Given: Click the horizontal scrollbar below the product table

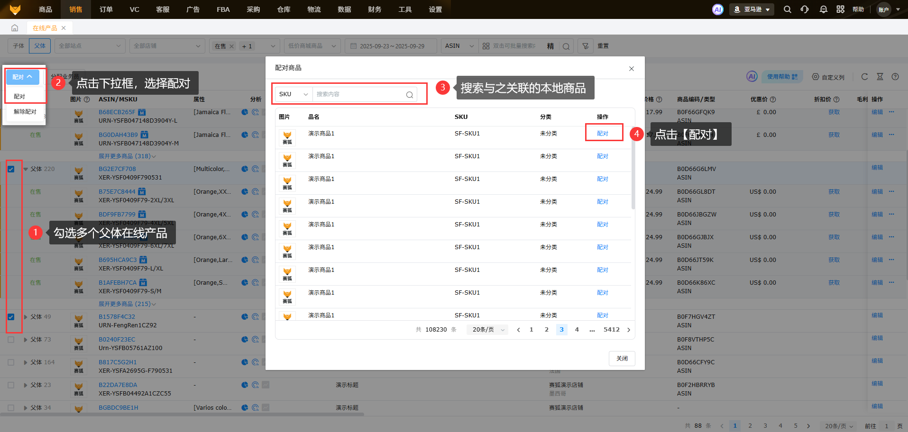Looking at the screenshot, I should pyautogui.click(x=182, y=414).
